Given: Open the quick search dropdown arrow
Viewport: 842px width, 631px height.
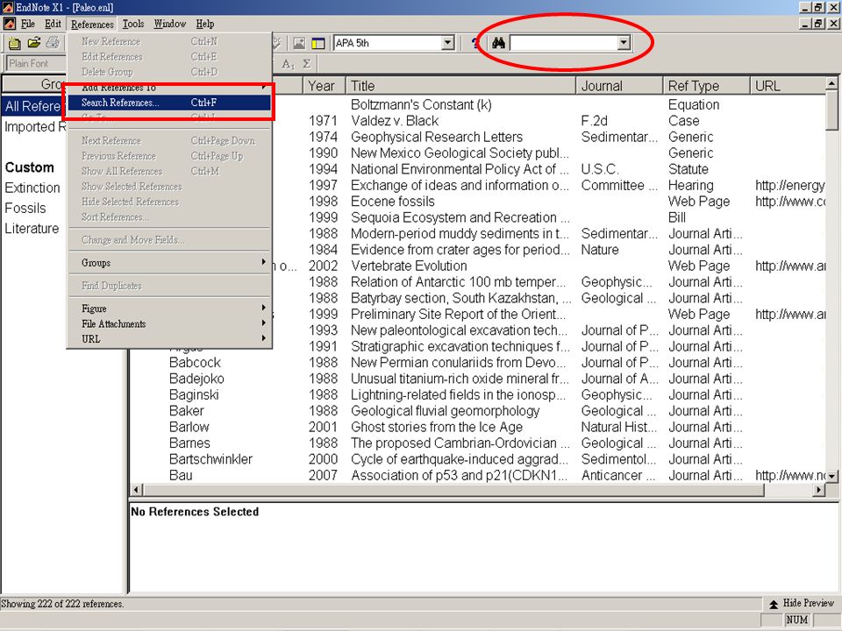Looking at the screenshot, I should 624,43.
